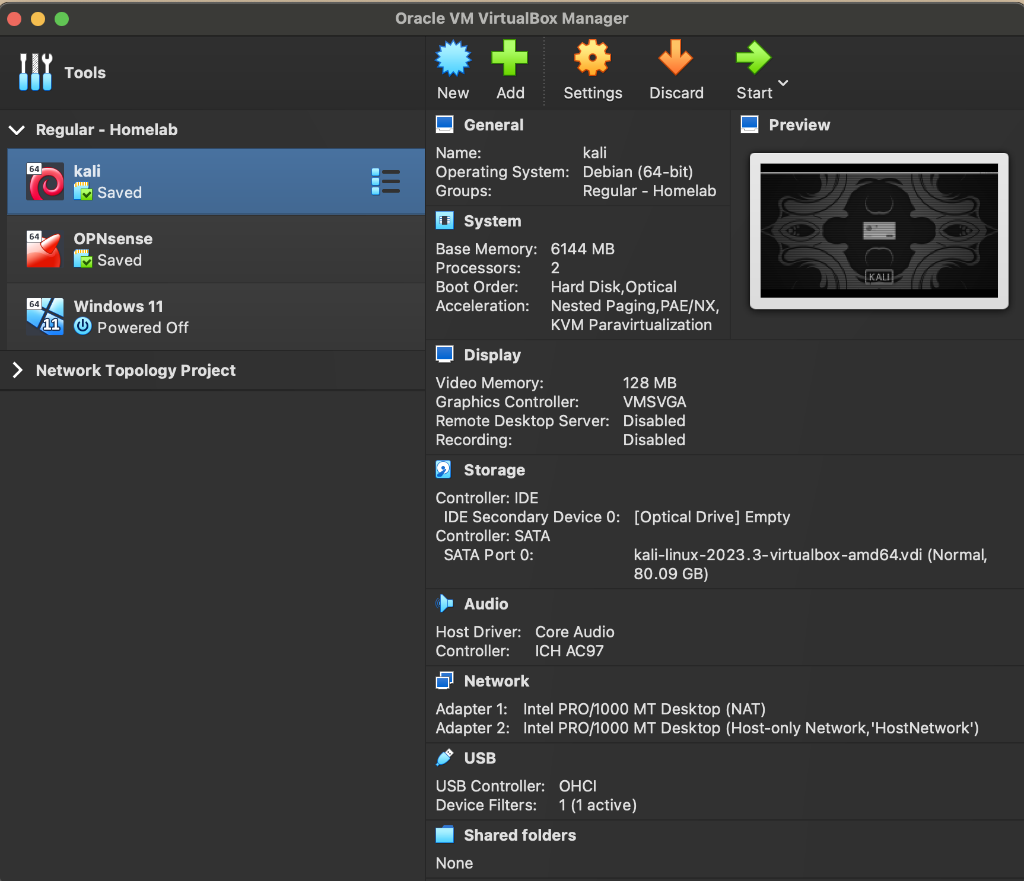Click the '6144 MB' base memory value
The image size is (1024, 881).
(583, 249)
